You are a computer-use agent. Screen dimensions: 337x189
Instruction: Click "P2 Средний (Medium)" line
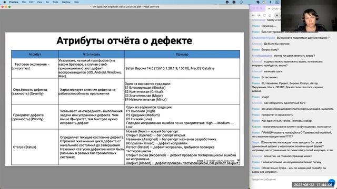[x=143, y=115]
